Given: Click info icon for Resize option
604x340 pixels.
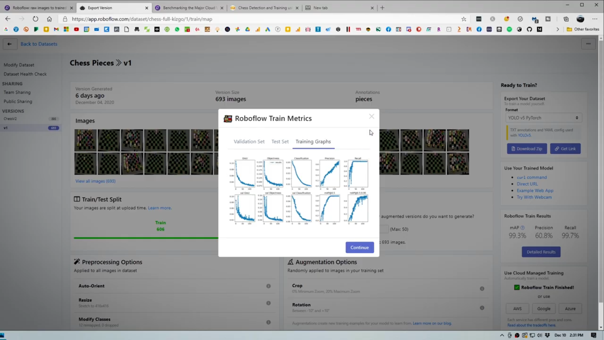Looking at the screenshot, I should 268,303.
